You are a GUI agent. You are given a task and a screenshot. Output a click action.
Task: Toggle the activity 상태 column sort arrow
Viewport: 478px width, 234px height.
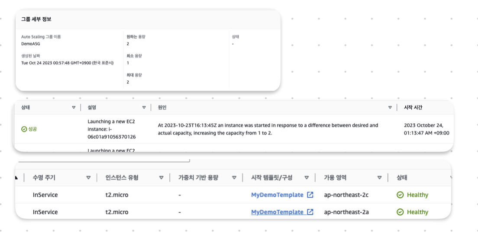[x=74, y=107]
